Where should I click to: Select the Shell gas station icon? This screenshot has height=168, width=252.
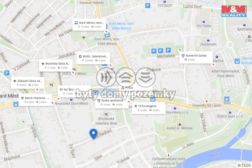[227, 99]
